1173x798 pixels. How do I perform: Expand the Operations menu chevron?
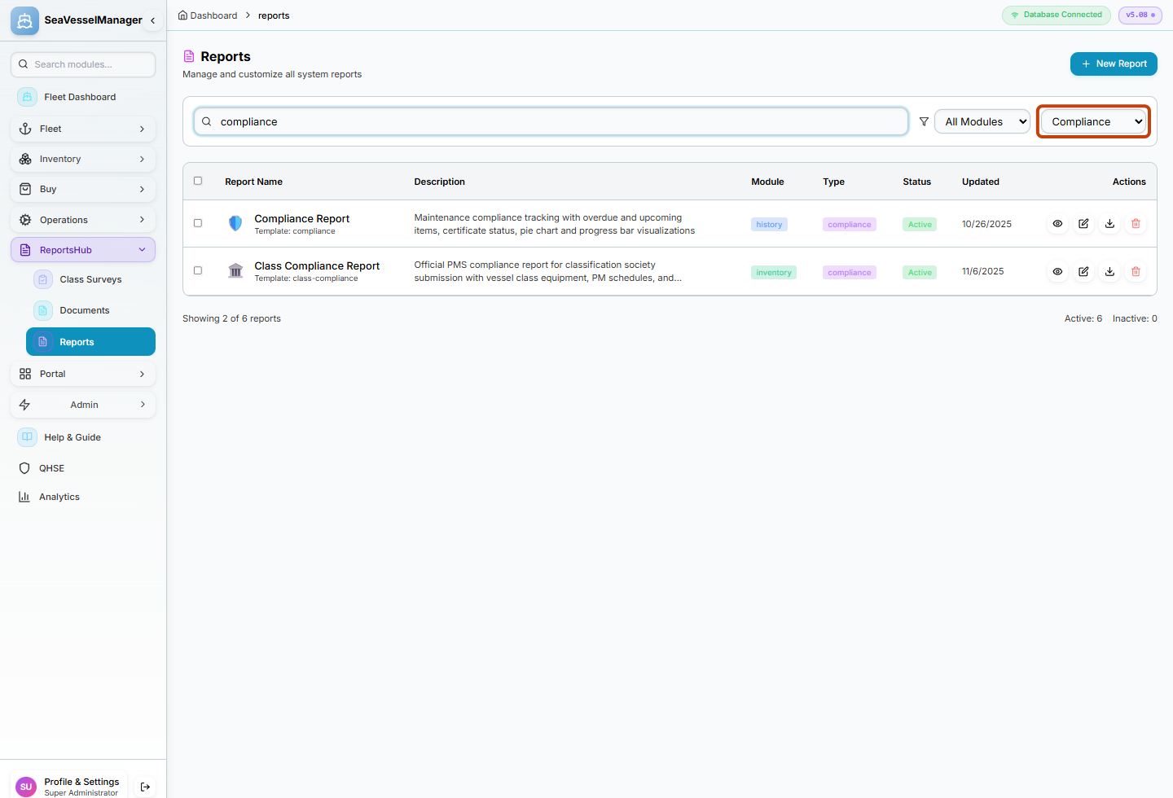(x=142, y=220)
